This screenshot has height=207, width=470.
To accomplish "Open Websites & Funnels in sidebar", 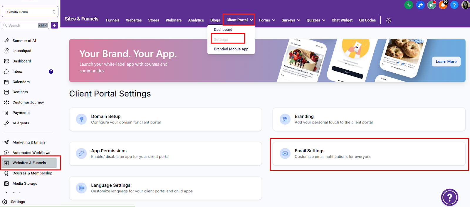I will pos(29,163).
